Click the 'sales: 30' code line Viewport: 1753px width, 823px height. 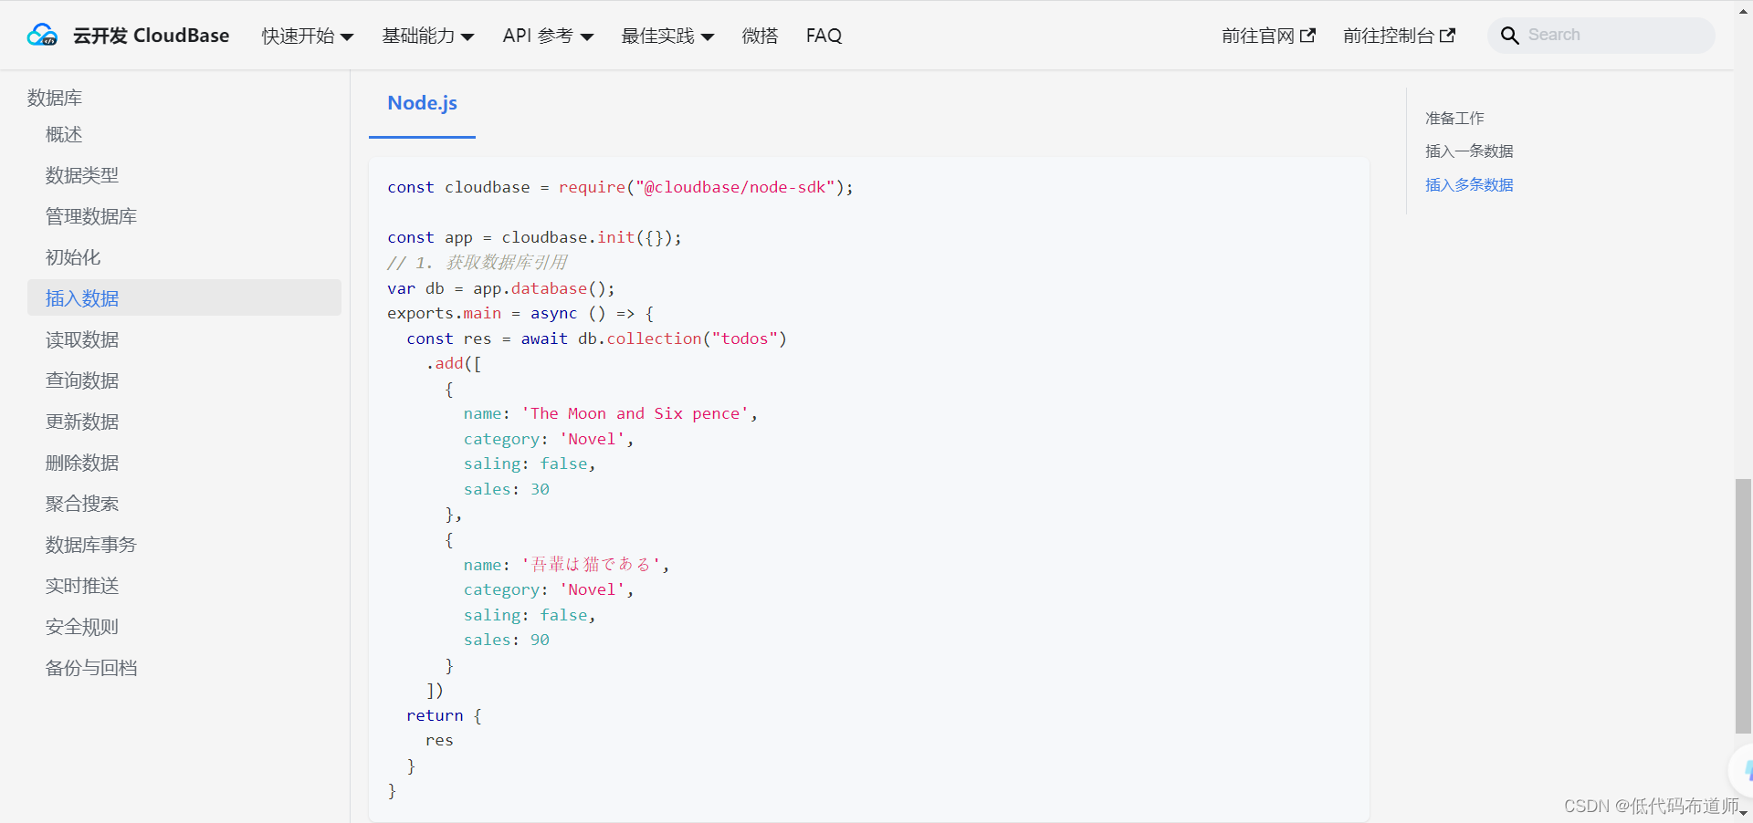pos(507,489)
